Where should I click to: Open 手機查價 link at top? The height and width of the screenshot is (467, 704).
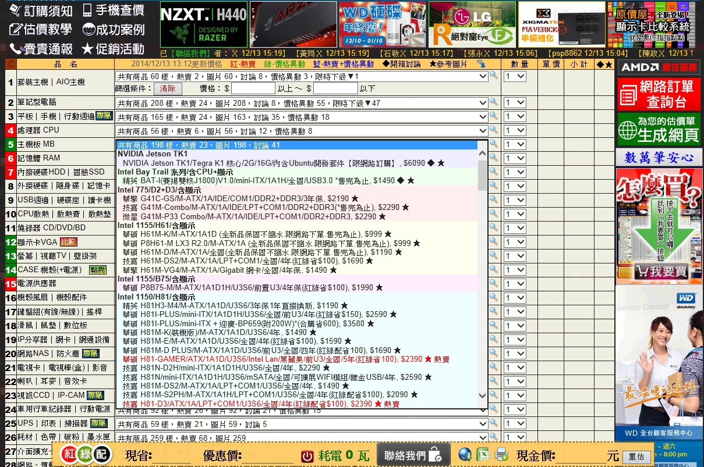[x=114, y=10]
